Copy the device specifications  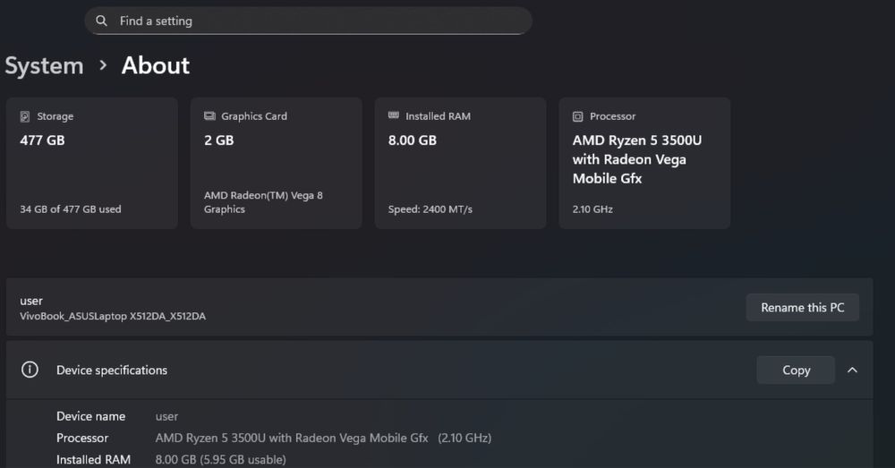click(796, 370)
